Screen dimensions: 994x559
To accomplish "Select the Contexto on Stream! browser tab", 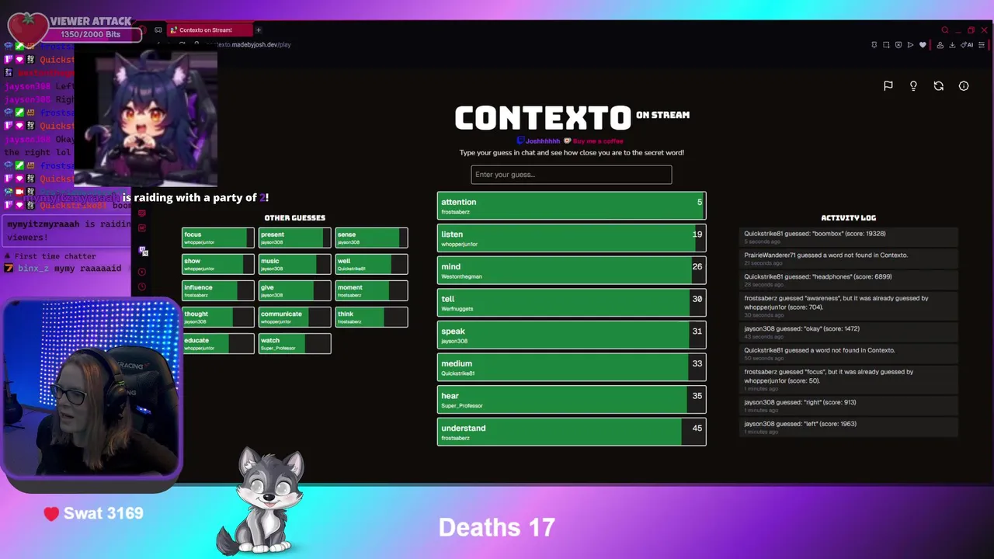I will [x=210, y=30].
